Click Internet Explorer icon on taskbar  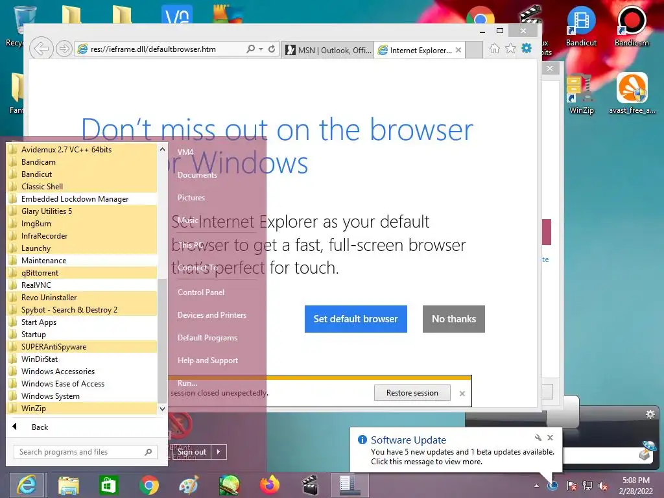27,485
